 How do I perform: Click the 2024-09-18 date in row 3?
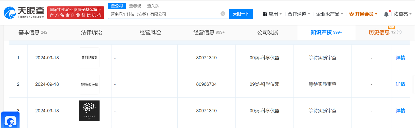[47, 111]
